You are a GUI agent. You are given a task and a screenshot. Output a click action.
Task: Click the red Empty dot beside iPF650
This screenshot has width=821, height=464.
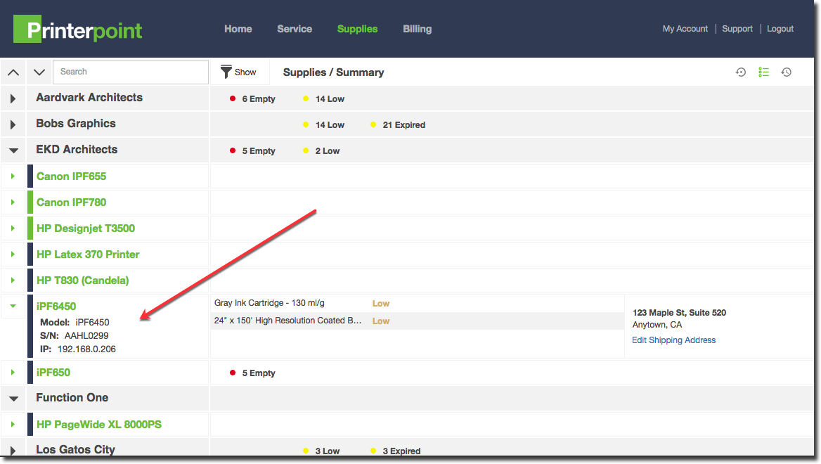(233, 373)
